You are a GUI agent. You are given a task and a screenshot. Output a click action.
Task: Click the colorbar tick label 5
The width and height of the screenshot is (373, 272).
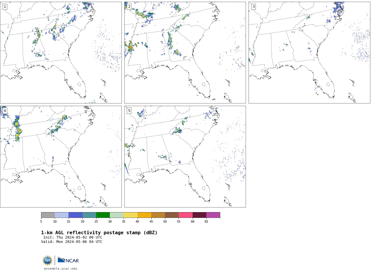click(41, 222)
